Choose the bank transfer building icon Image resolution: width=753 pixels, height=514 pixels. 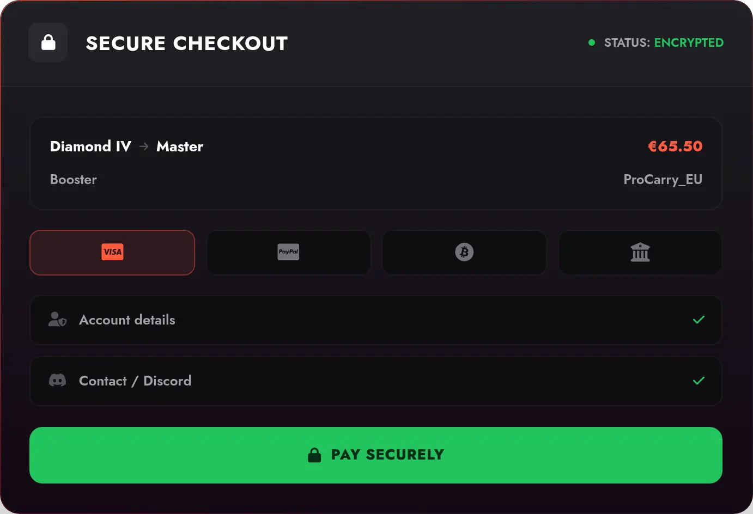pos(640,252)
